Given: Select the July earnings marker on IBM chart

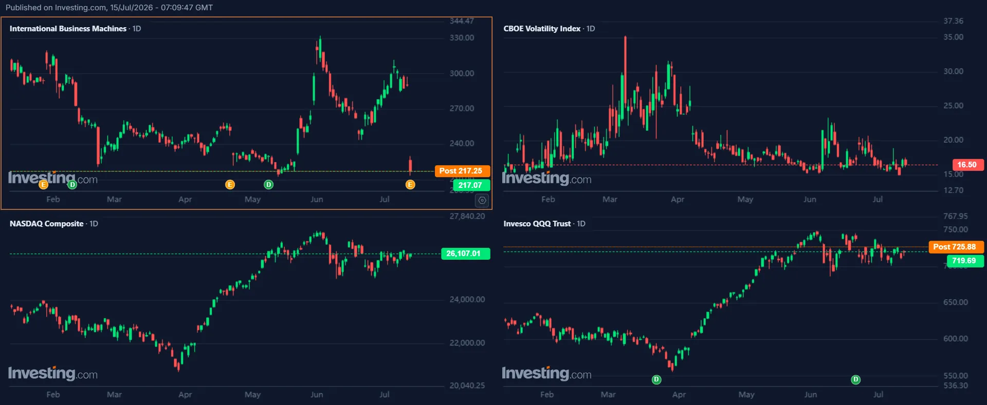Looking at the screenshot, I should [x=410, y=184].
